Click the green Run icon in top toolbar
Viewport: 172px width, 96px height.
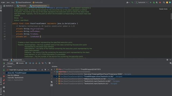point(151,2)
